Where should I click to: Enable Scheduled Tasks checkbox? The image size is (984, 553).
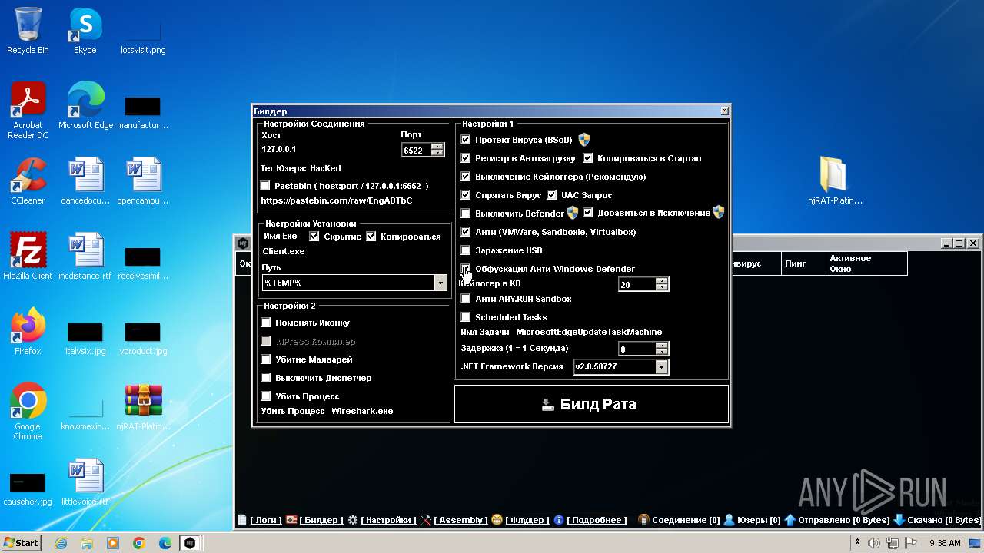pos(466,317)
